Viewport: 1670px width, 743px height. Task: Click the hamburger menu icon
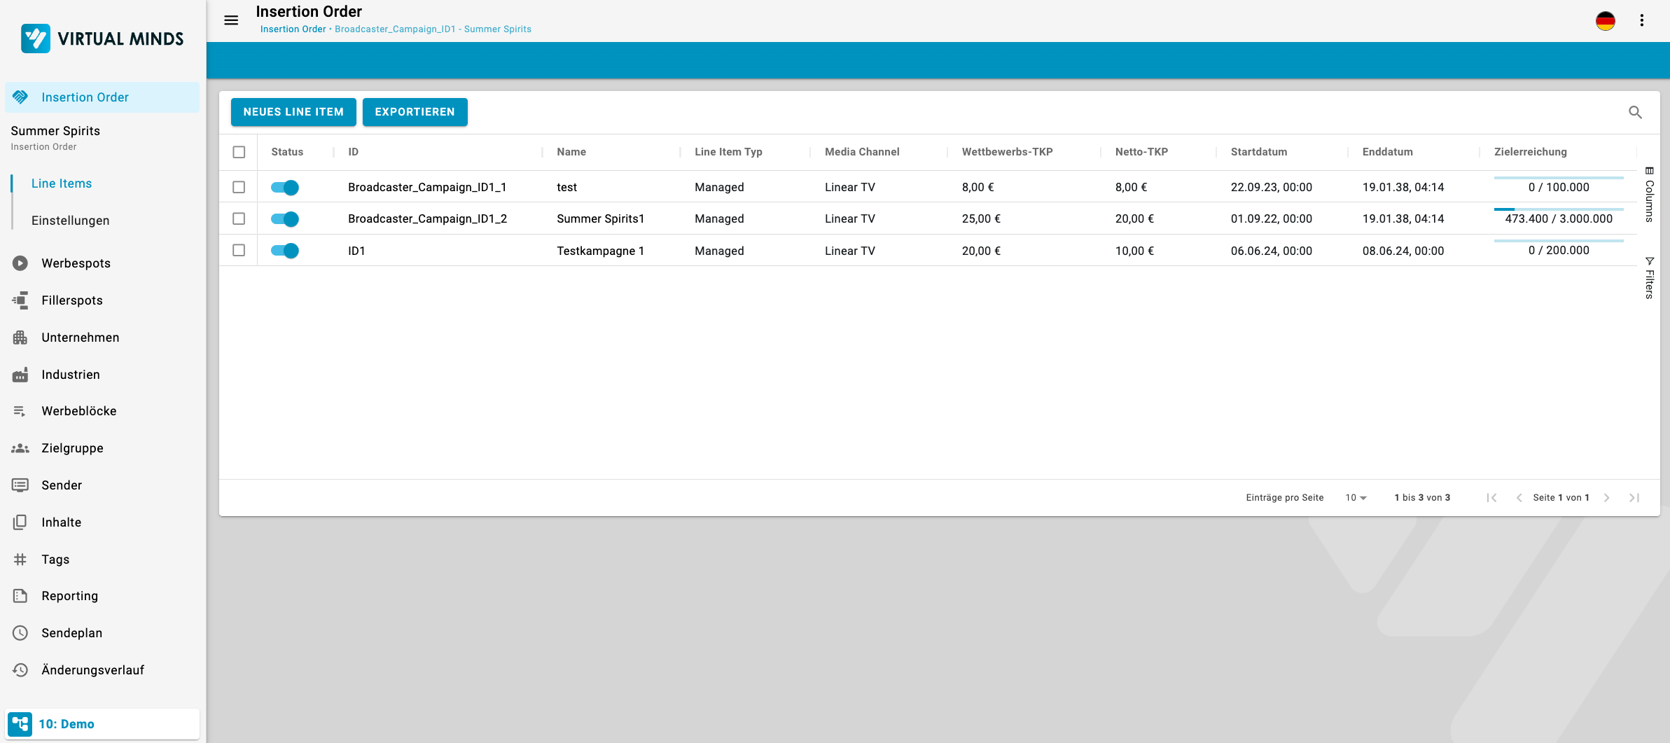[231, 20]
